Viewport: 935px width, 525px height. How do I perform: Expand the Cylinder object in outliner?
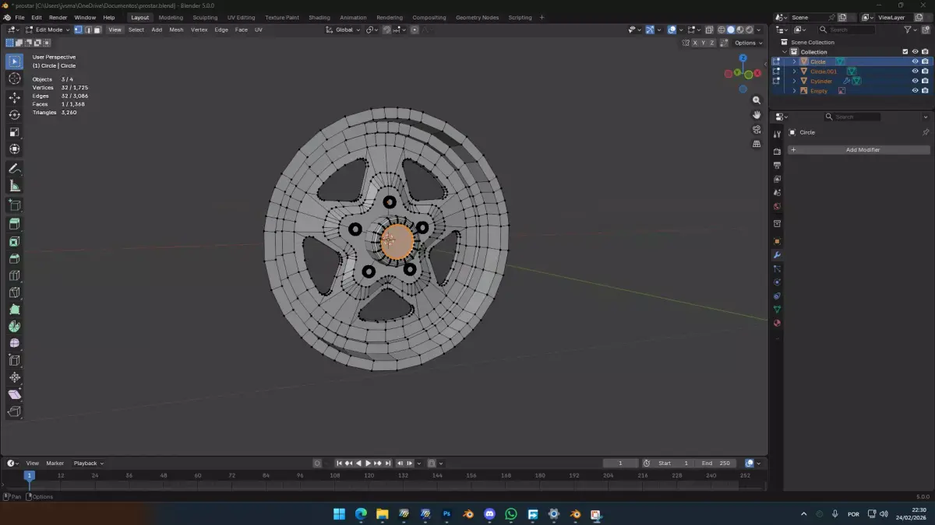tap(794, 81)
